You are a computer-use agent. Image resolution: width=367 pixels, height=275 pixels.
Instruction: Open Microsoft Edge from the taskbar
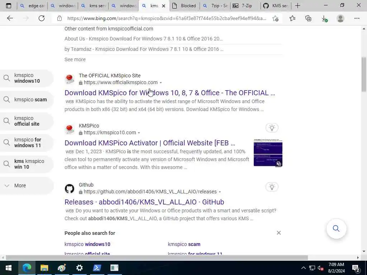point(27,268)
